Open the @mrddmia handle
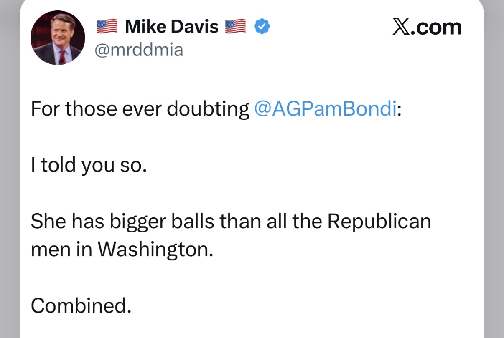The width and height of the screenshot is (504, 338). coord(139,50)
